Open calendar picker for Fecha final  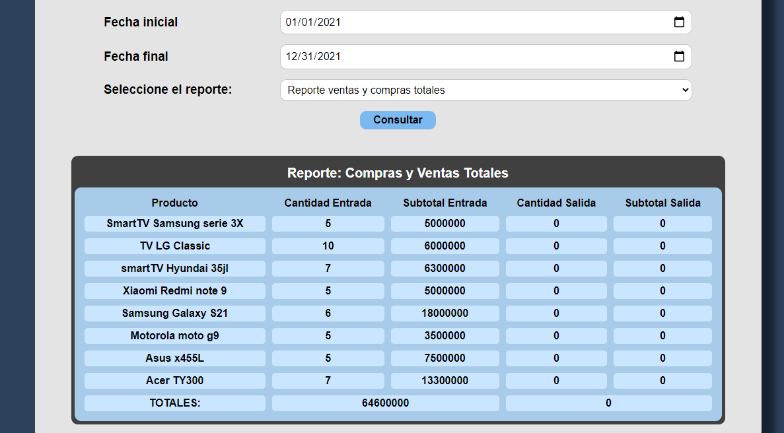point(679,56)
